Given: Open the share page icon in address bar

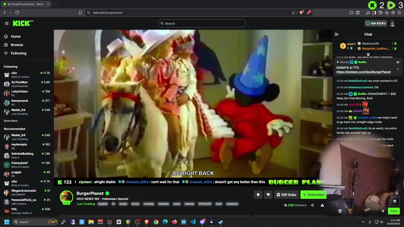Looking at the screenshot, I should [294, 13].
